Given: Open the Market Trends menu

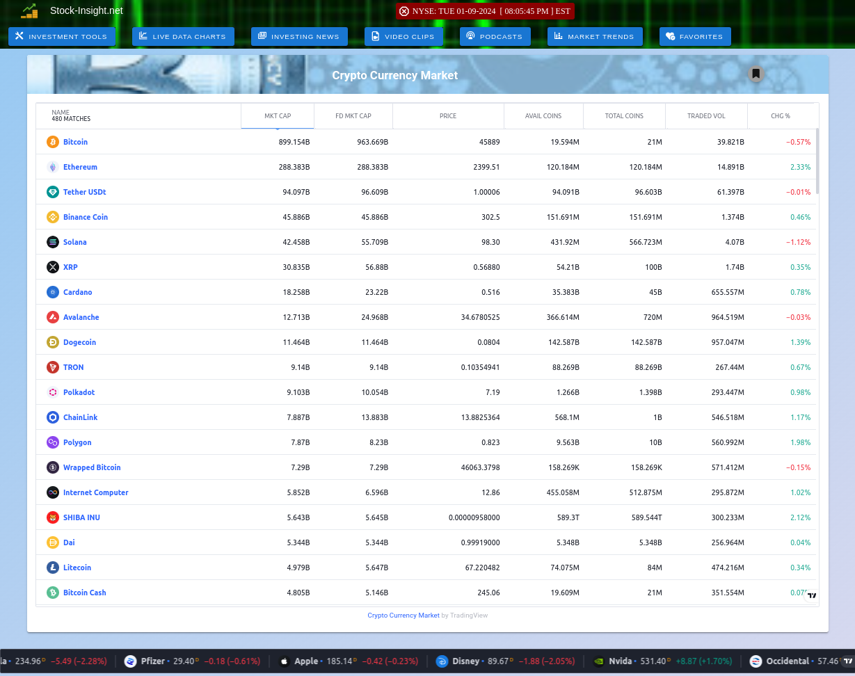Looking at the screenshot, I should (x=595, y=36).
